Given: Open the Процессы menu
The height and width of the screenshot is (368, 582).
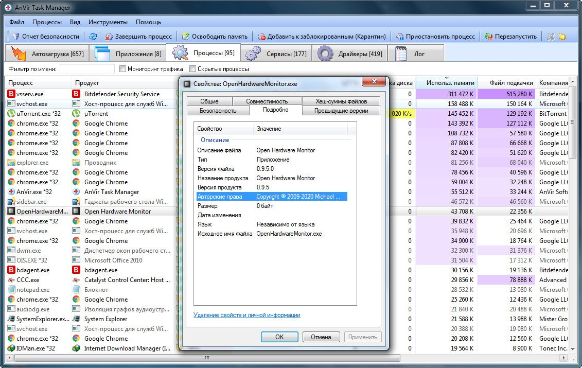Looking at the screenshot, I should click(x=47, y=22).
